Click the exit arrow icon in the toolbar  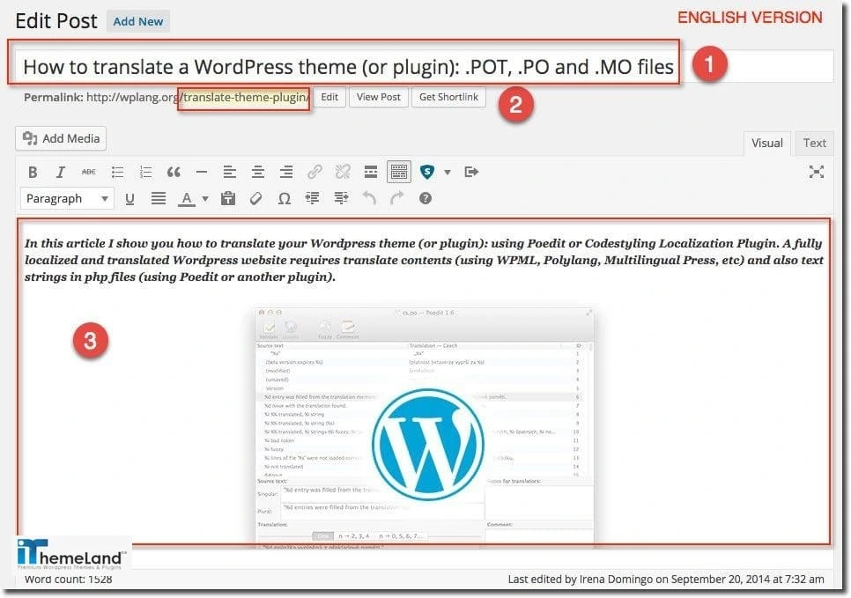(471, 172)
